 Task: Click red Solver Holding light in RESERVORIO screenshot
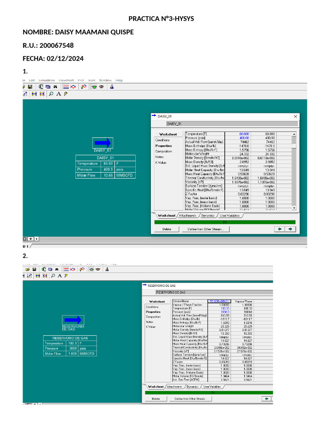pos(98,269)
